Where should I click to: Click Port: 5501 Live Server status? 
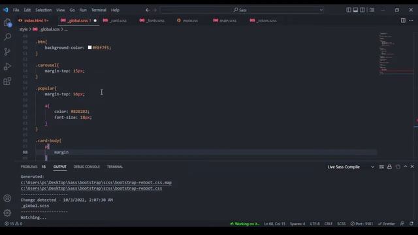pos(362,224)
